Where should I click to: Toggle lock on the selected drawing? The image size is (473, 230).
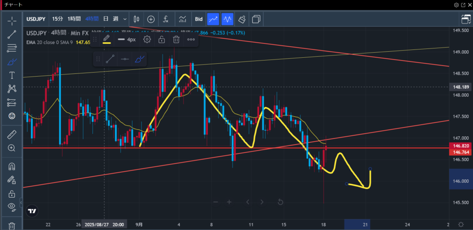[162, 40]
